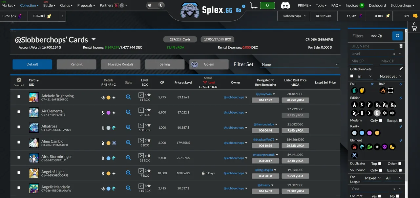Click the blue refresh filters icon
The width and height of the screenshot is (420, 198).
tap(397, 36)
